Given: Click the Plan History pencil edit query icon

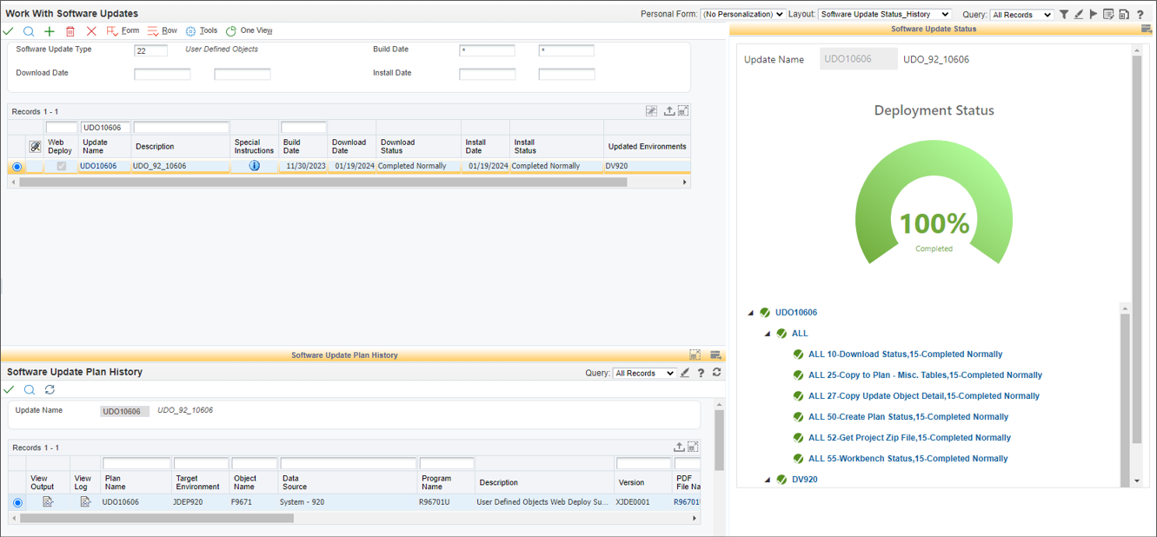Looking at the screenshot, I should 685,373.
